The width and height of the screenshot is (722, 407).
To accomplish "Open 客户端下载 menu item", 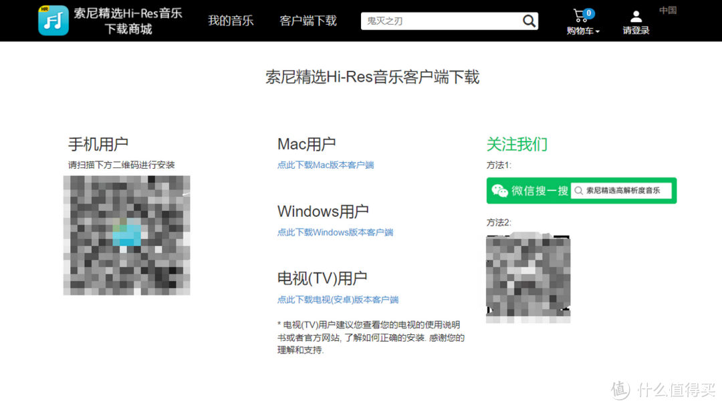I will 308,21.
